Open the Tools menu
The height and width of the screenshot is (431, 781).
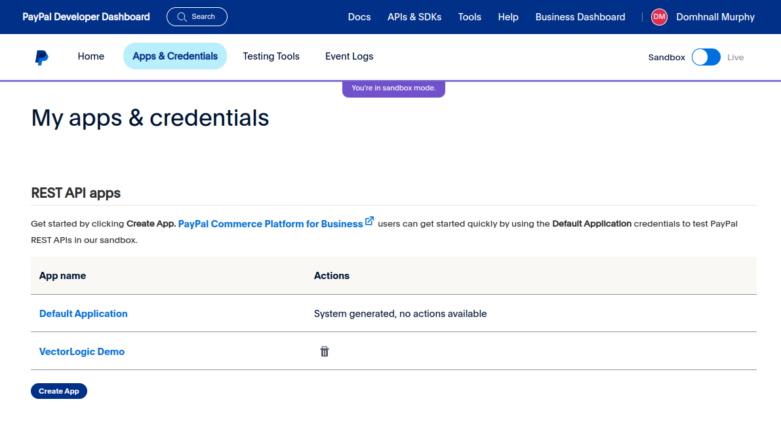click(x=470, y=17)
